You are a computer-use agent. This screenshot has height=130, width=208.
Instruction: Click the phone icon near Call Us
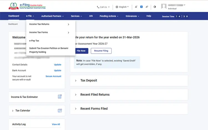click(98, 7)
